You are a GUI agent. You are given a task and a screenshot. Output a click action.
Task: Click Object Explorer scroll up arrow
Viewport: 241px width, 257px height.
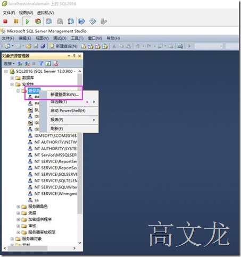(x=80, y=71)
